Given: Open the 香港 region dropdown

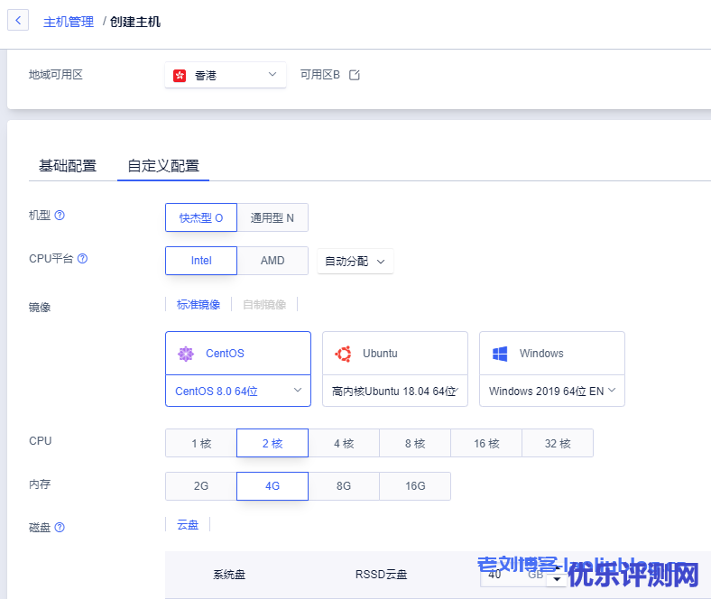Looking at the screenshot, I should [226, 75].
